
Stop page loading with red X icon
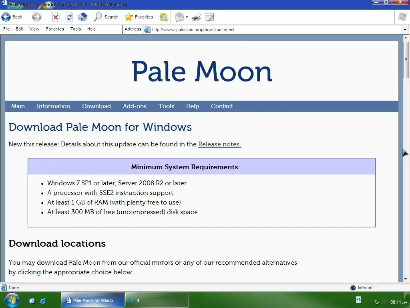[x=55, y=17]
